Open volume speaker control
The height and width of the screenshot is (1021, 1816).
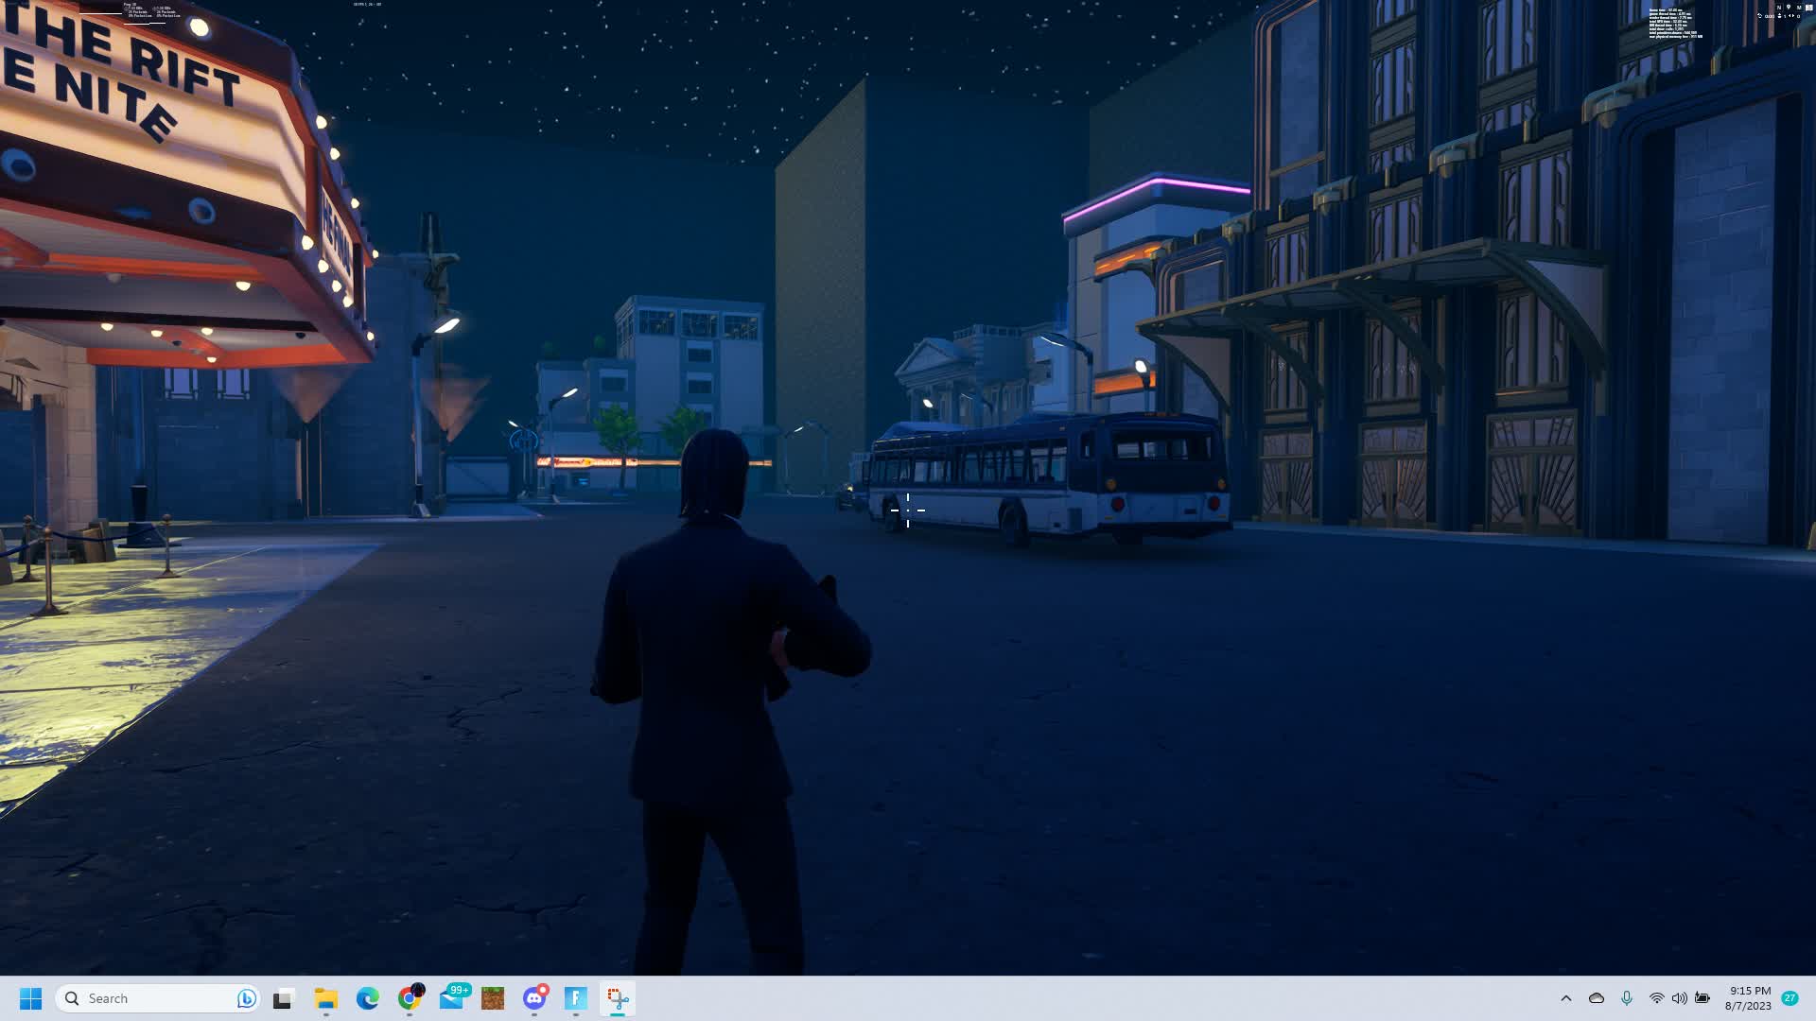[1679, 998]
